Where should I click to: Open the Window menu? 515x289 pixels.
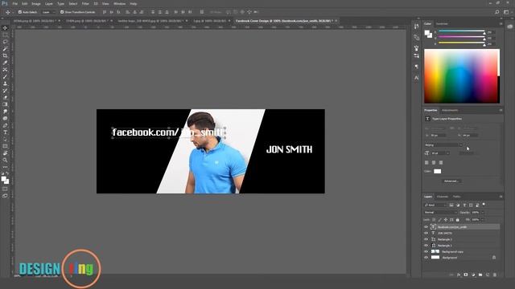(119, 3)
